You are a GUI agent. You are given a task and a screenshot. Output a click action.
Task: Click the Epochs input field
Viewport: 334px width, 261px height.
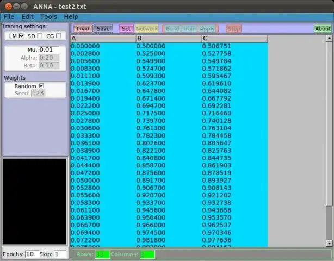pos(32,254)
